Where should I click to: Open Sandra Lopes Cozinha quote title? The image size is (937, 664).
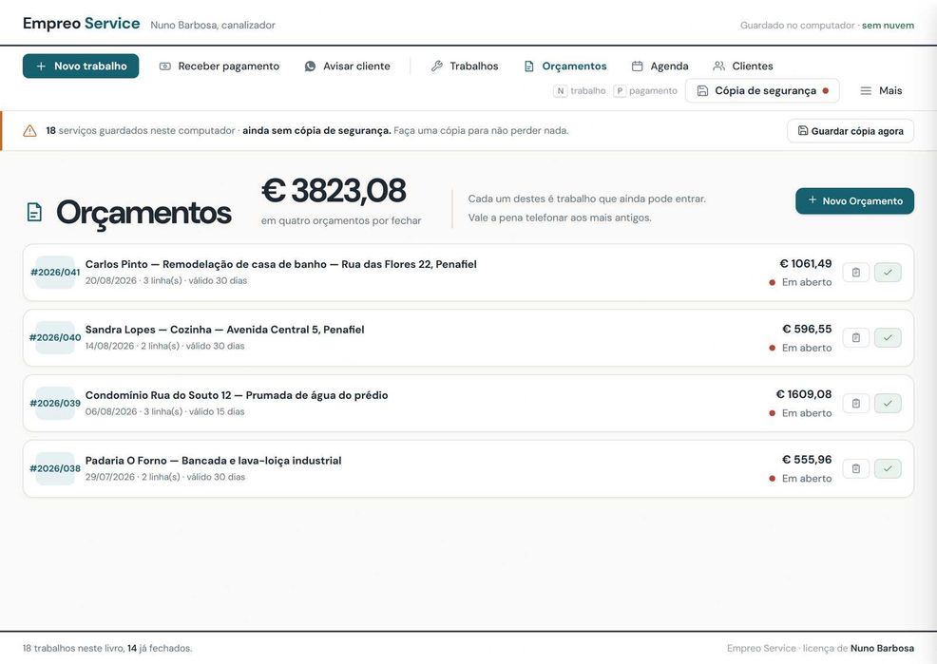(x=224, y=330)
